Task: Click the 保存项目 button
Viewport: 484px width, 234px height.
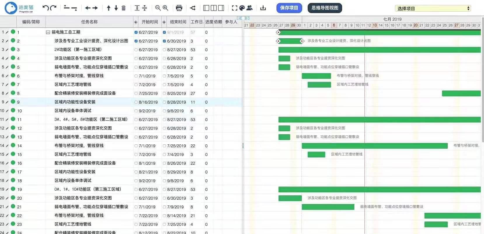Action: (x=289, y=8)
